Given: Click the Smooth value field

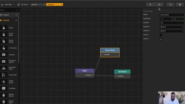Looking at the screenshot, I should [172, 23].
